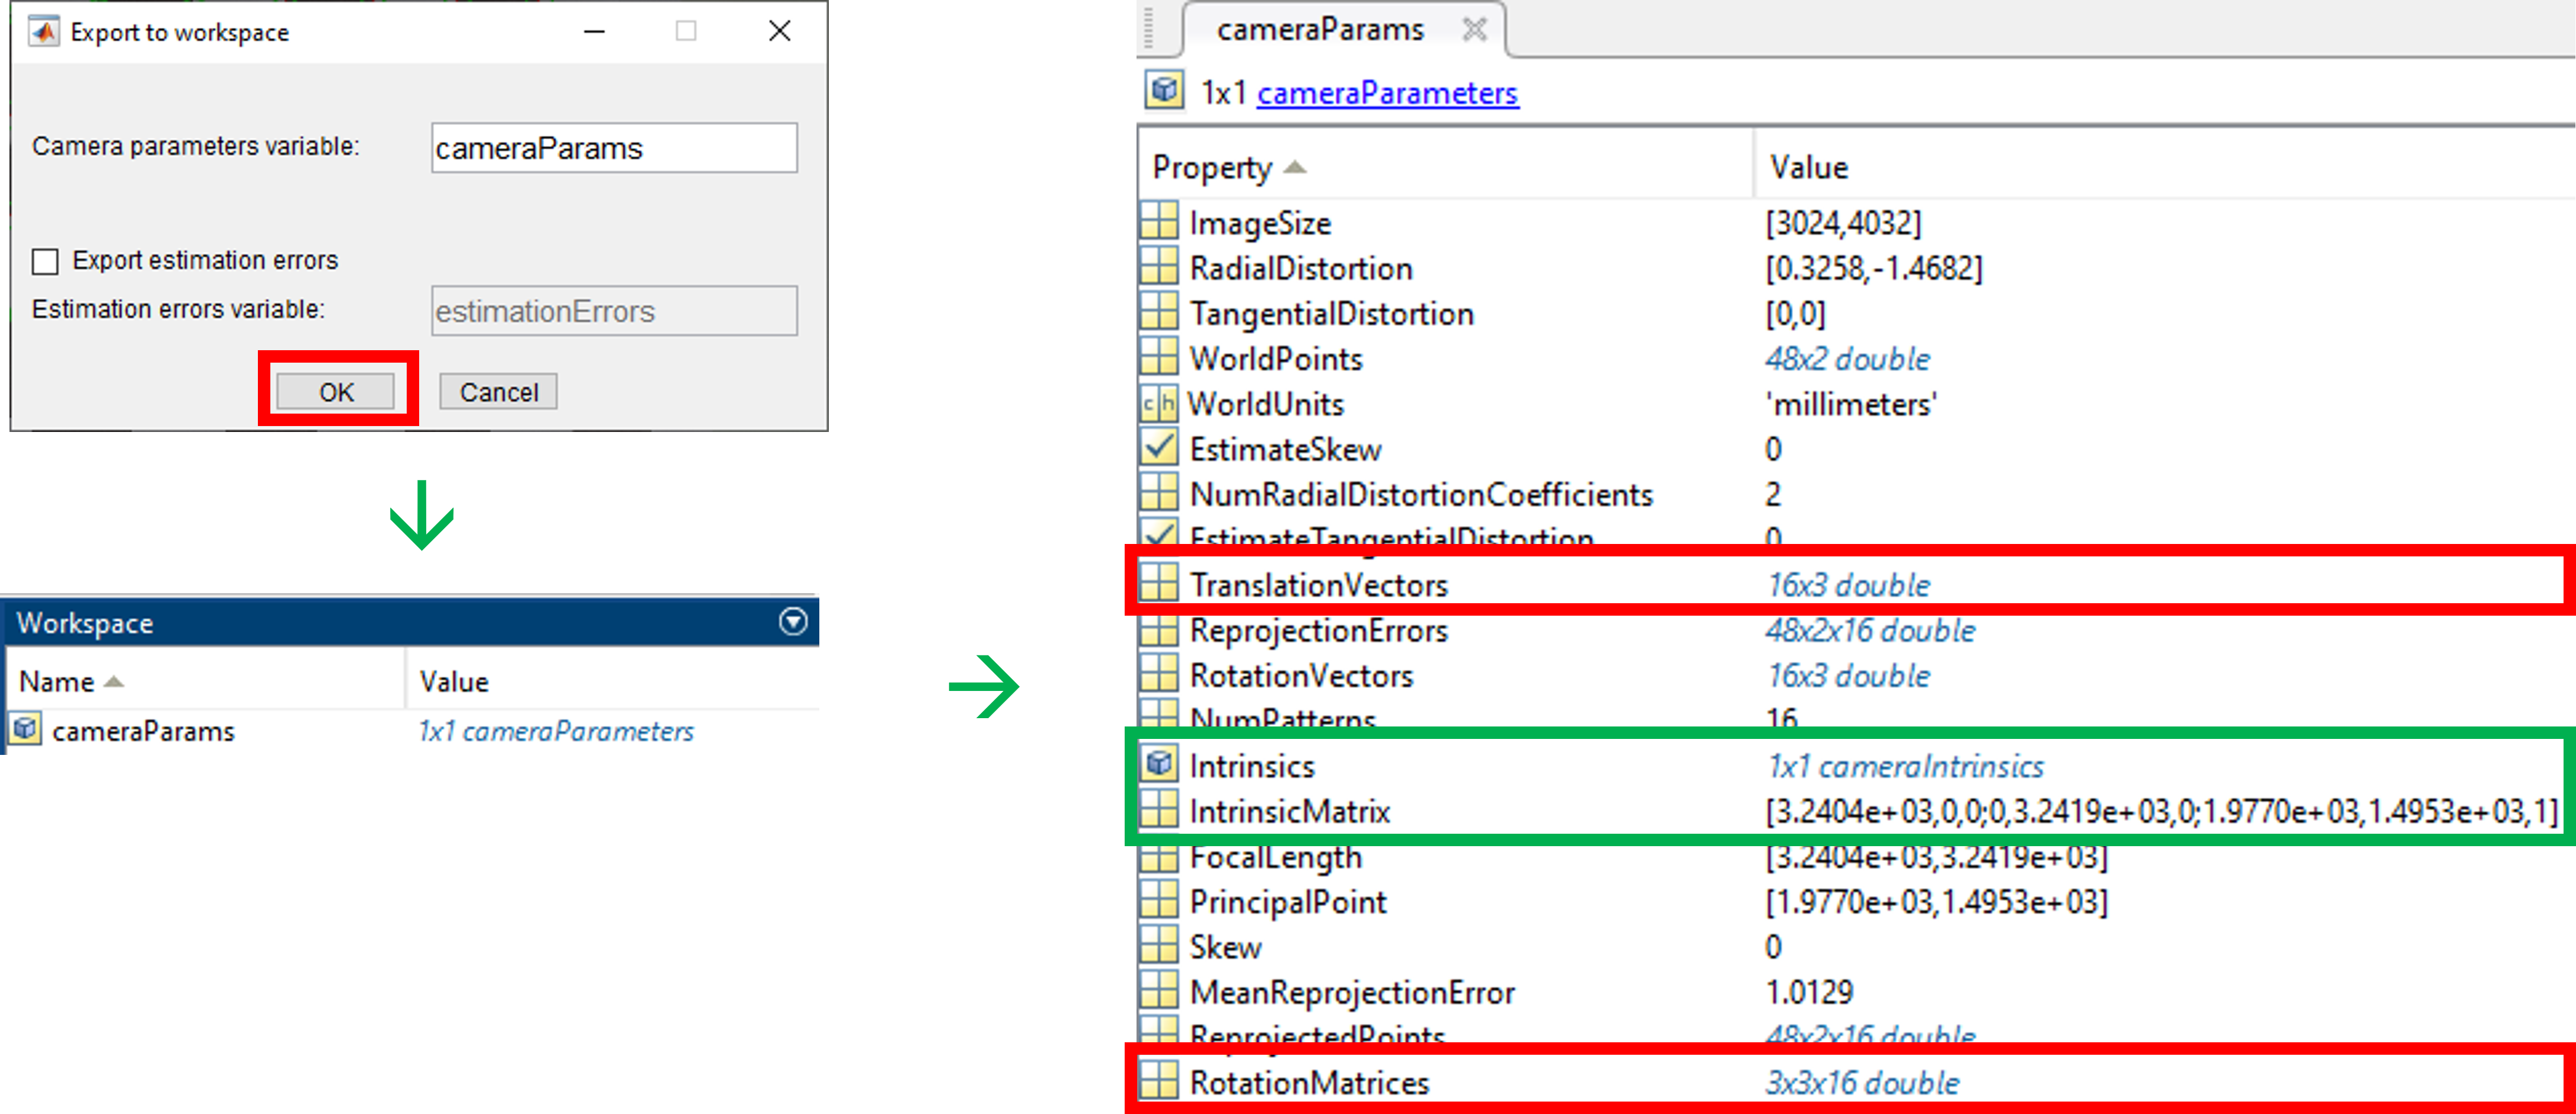Click the WorldUnits char-type icon

tap(1159, 404)
